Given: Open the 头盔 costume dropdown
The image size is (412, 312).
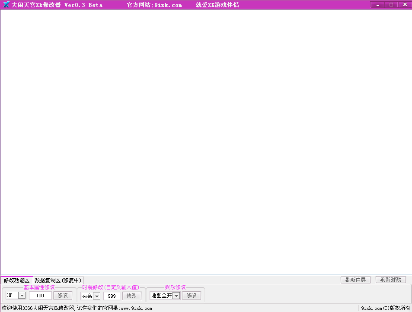Looking at the screenshot, I should pos(97,296).
